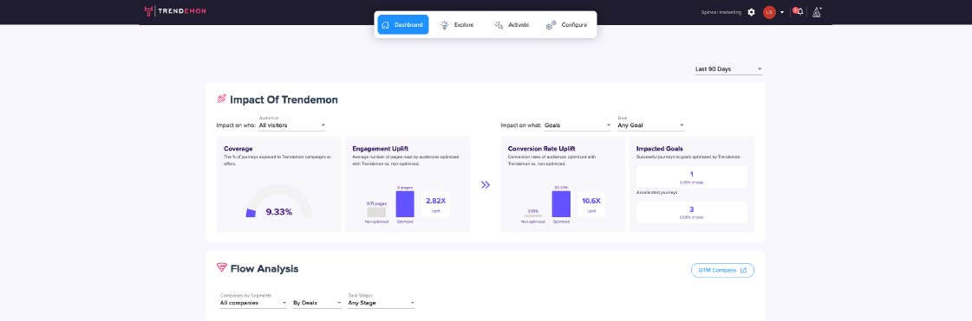Click the Conversion Rate Uplift card title
Viewport: 972px width, 321px height.
coord(540,149)
